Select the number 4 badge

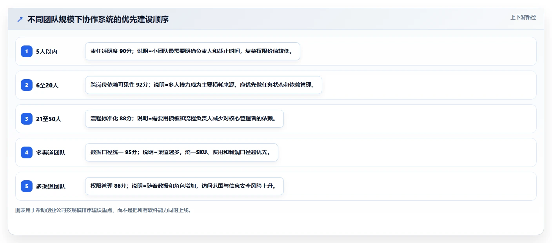point(27,152)
